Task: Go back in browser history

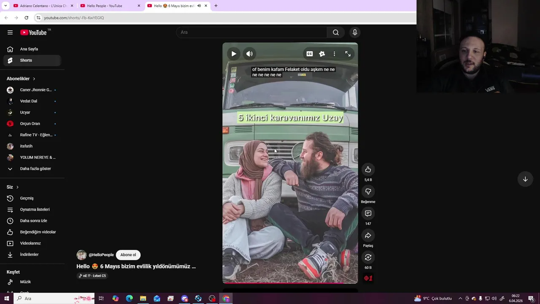Action: coord(6,18)
